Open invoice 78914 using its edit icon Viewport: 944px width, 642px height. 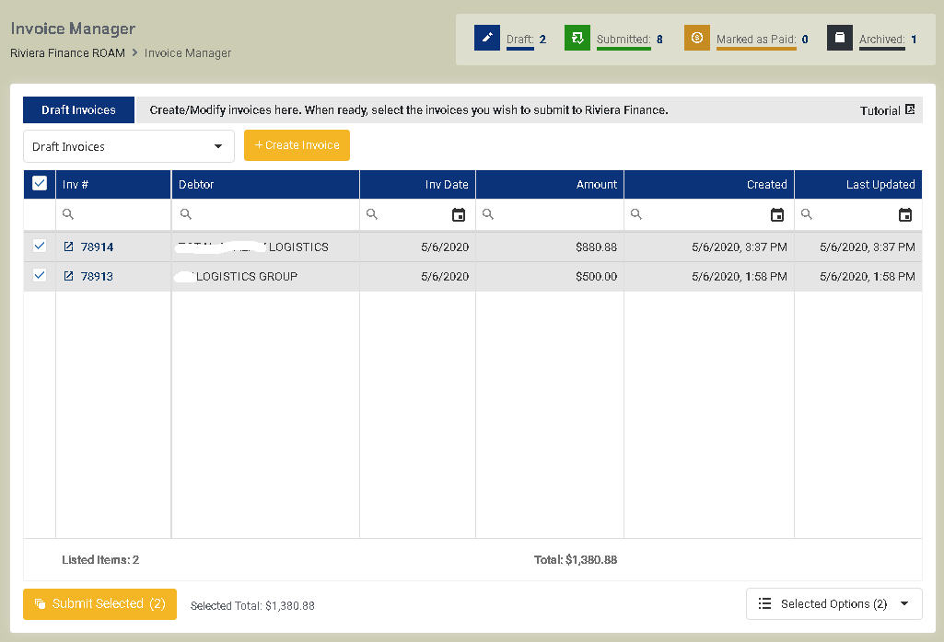tap(68, 247)
